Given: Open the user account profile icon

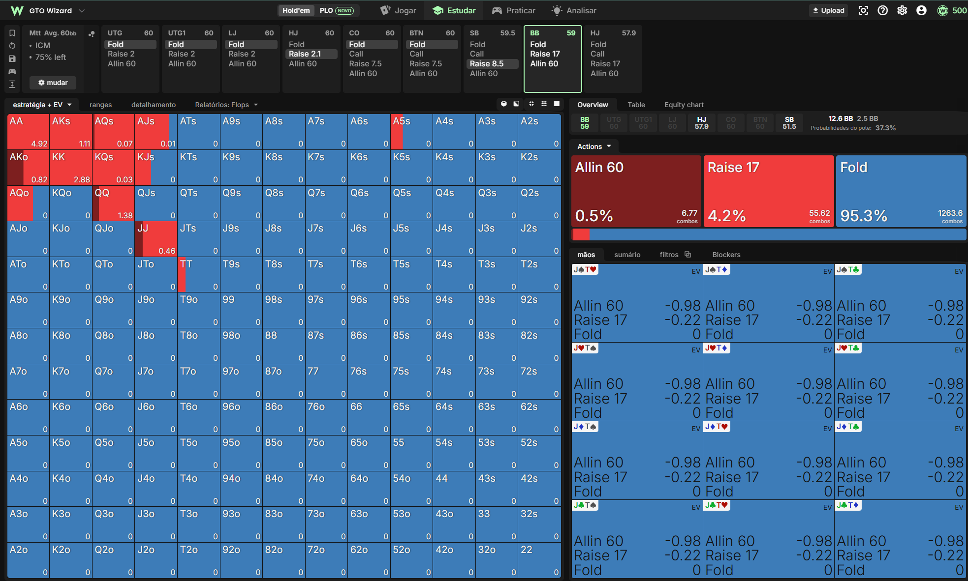Looking at the screenshot, I should pyautogui.click(x=922, y=10).
